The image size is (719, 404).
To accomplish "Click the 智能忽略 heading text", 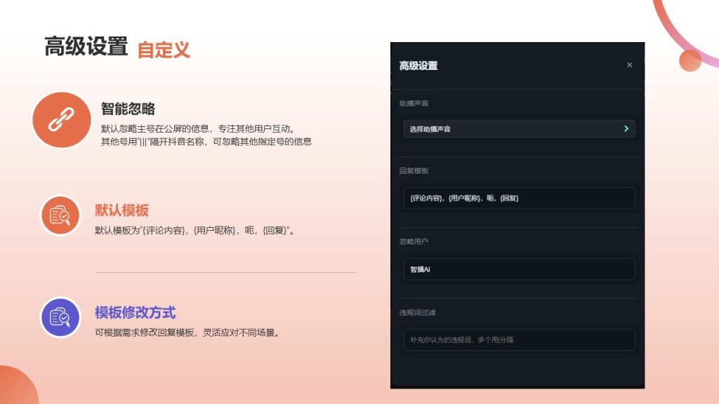I will 128,109.
